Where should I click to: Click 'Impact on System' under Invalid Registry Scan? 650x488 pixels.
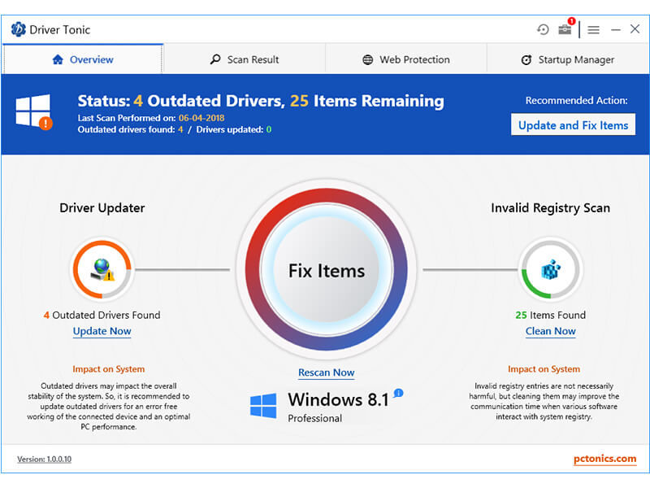pyautogui.click(x=544, y=369)
